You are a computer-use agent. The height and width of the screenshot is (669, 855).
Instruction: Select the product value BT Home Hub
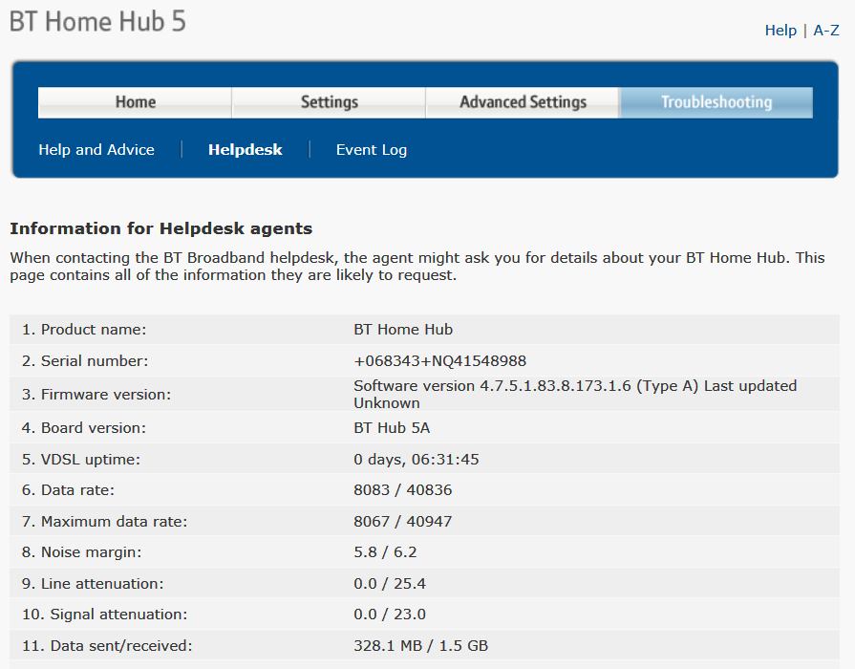click(403, 330)
